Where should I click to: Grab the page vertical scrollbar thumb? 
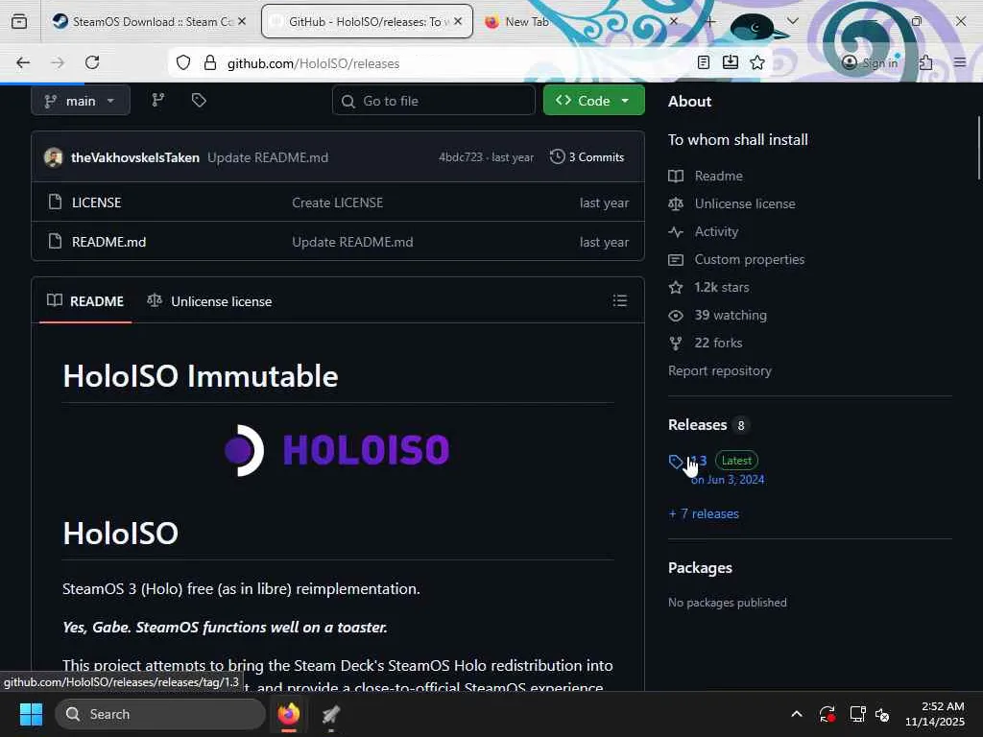pyautogui.click(x=978, y=148)
